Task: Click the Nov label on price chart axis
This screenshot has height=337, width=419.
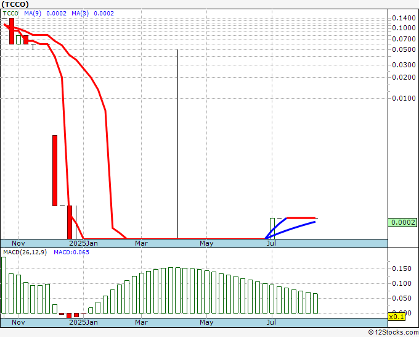Action: [18, 243]
